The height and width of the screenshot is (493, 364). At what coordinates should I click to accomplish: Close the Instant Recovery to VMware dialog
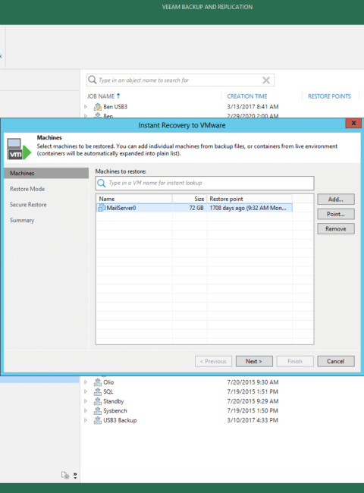point(353,123)
